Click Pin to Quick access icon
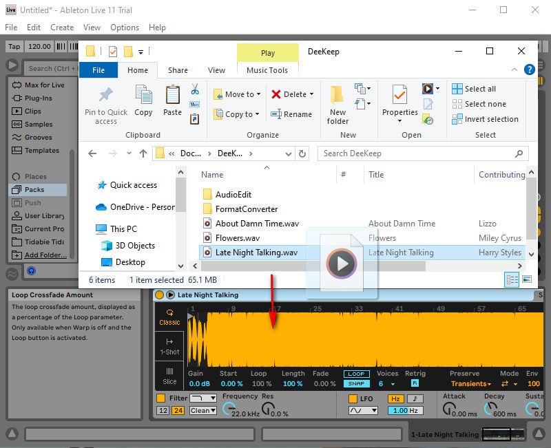 pyautogui.click(x=106, y=94)
